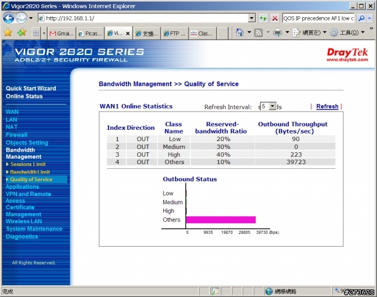
Task: Click the red Stop loading icon
Action: coord(275,18)
